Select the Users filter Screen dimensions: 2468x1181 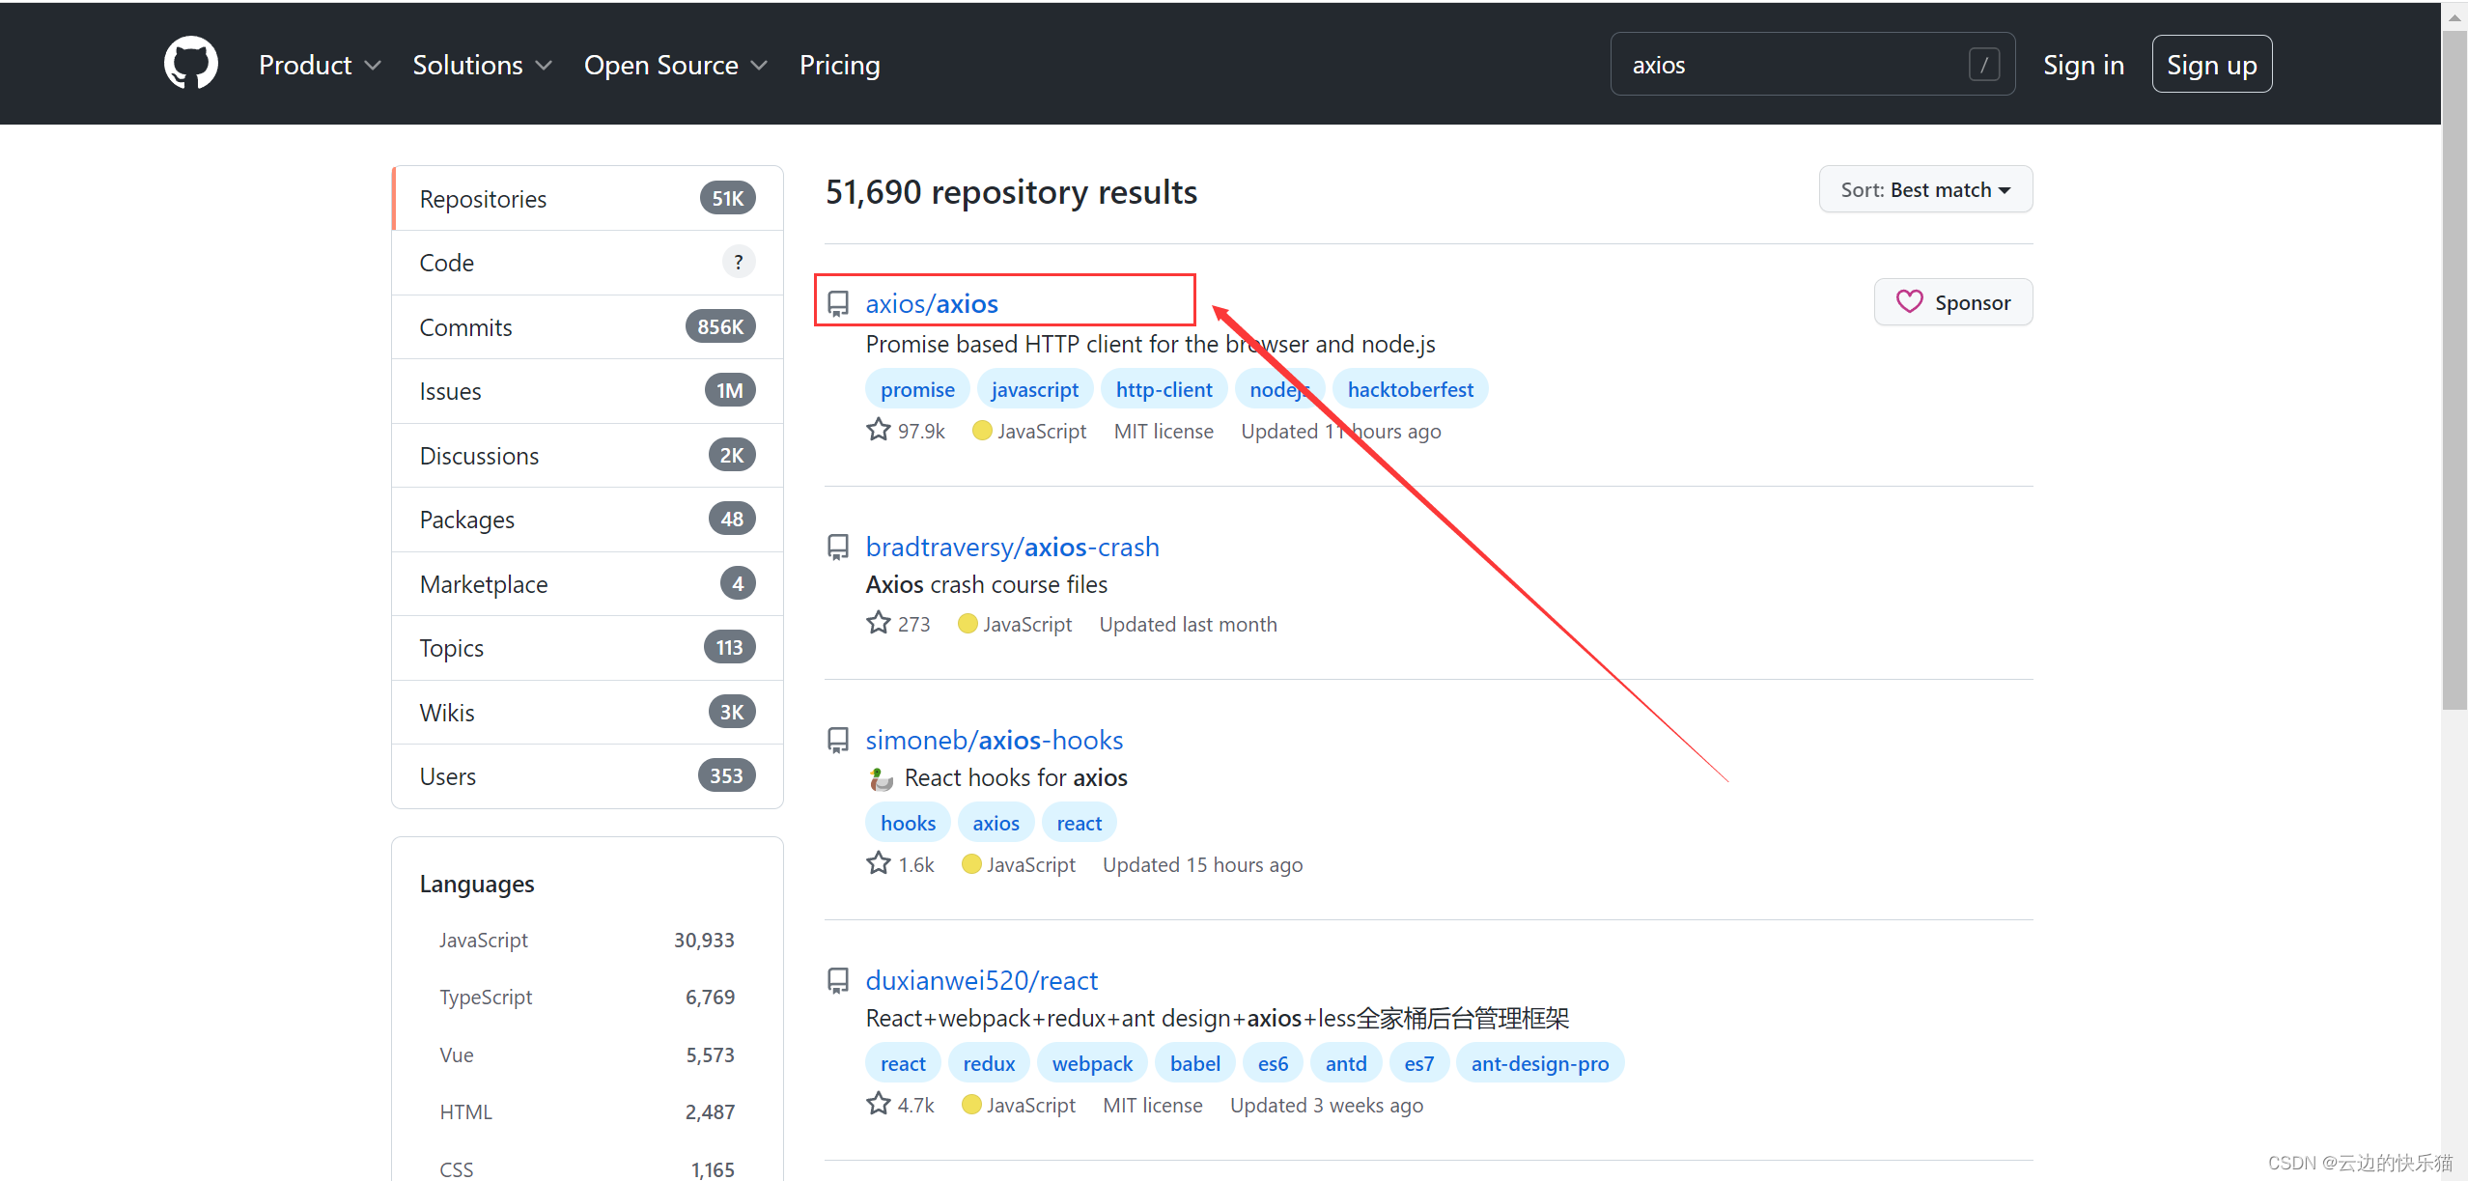pos(587,776)
